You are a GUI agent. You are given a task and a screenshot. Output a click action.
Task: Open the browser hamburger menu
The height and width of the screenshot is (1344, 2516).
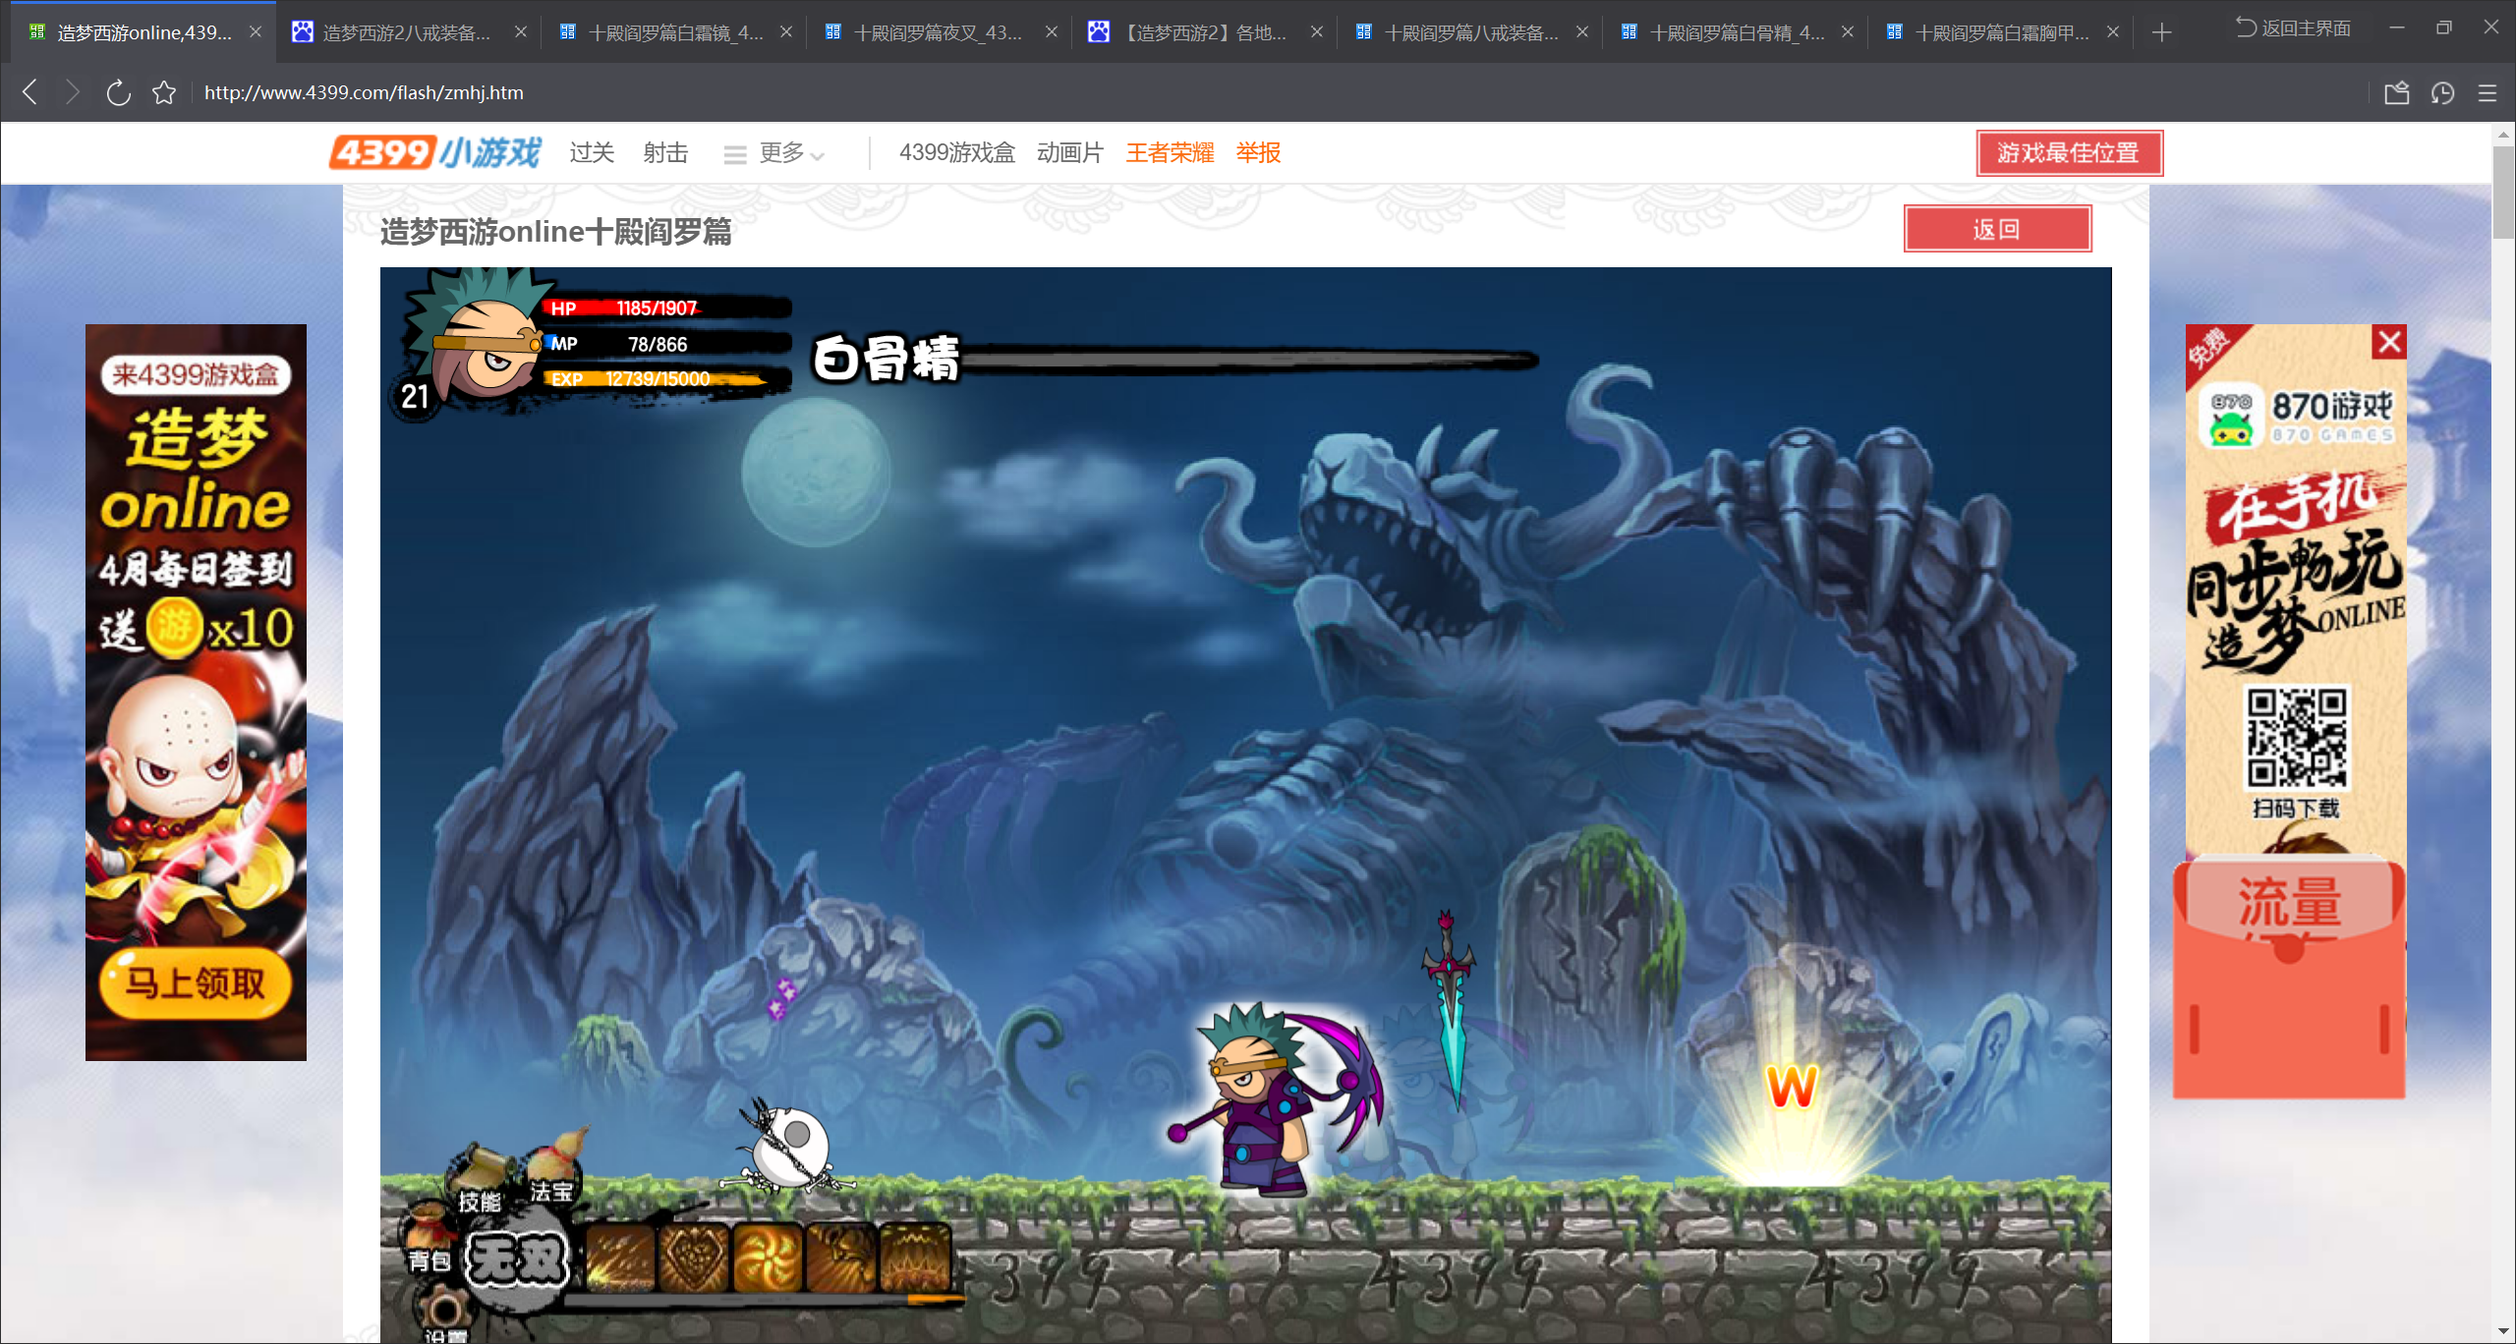[x=2487, y=92]
